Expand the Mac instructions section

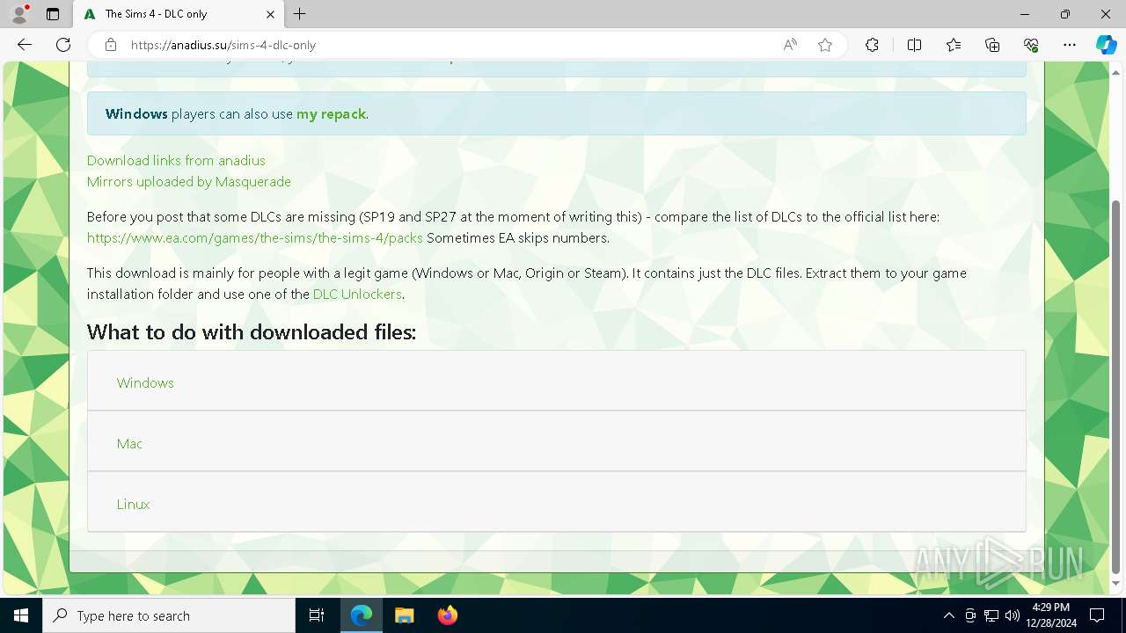click(x=557, y=443)
